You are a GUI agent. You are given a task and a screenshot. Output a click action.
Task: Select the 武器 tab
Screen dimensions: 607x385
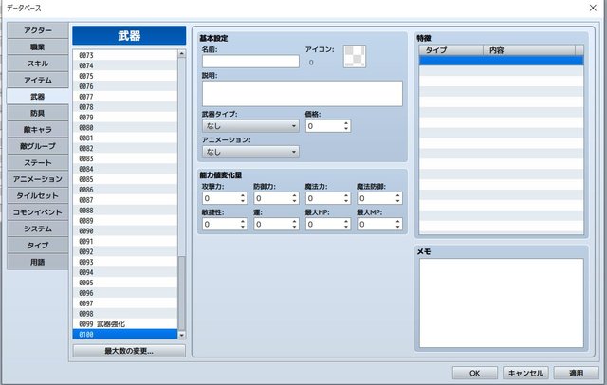coord(38,97)
